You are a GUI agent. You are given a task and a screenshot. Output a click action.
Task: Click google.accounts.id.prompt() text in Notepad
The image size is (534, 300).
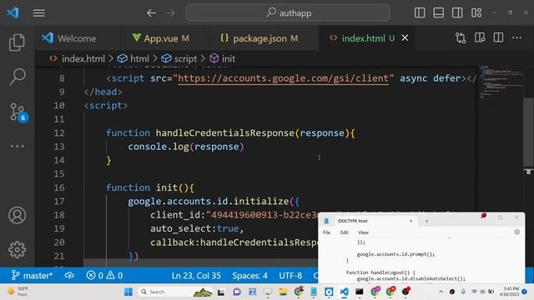[x=395, y=254]
